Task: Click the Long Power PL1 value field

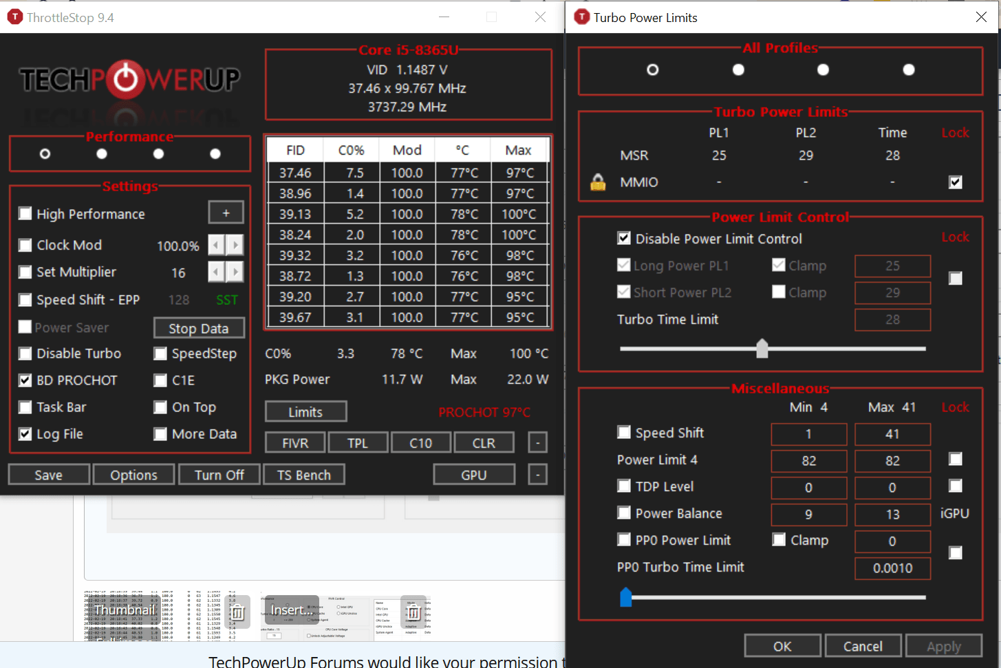Action: click(892, 266)
